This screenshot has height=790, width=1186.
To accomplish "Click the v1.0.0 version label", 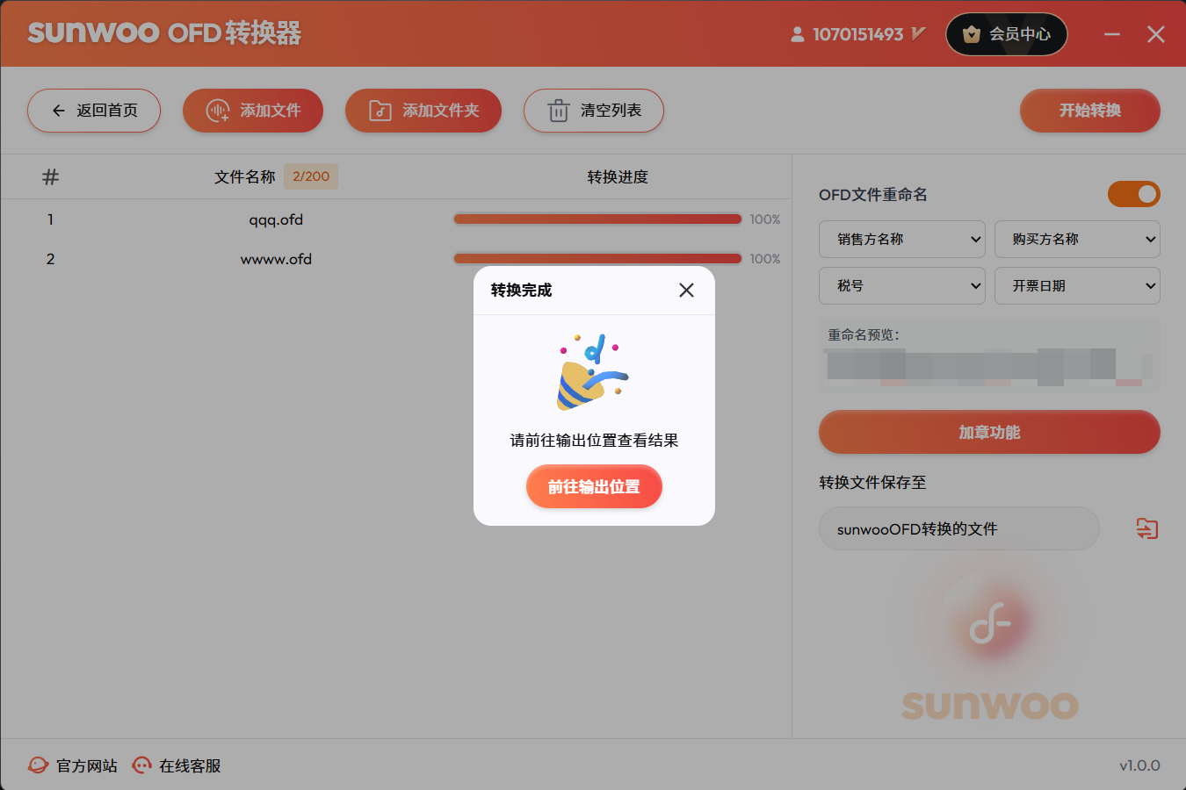I will coord(1139,765).
